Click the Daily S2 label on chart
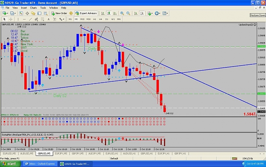266x167 pixels. tap(60, 96)
